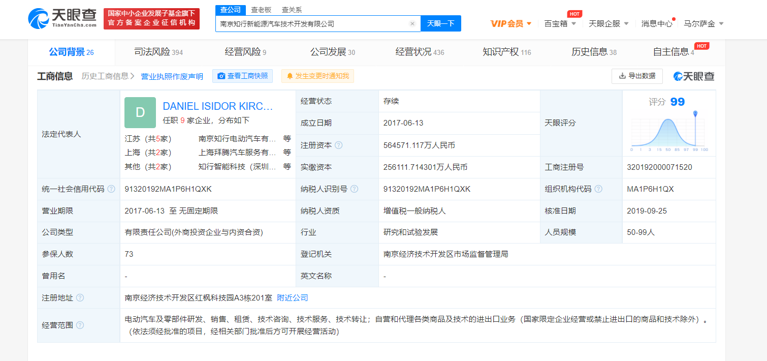Image resolution: width=767 pixels, height=361 pixels.
Task: Click the green D avatar of legal representative
Action: [140, 112]
